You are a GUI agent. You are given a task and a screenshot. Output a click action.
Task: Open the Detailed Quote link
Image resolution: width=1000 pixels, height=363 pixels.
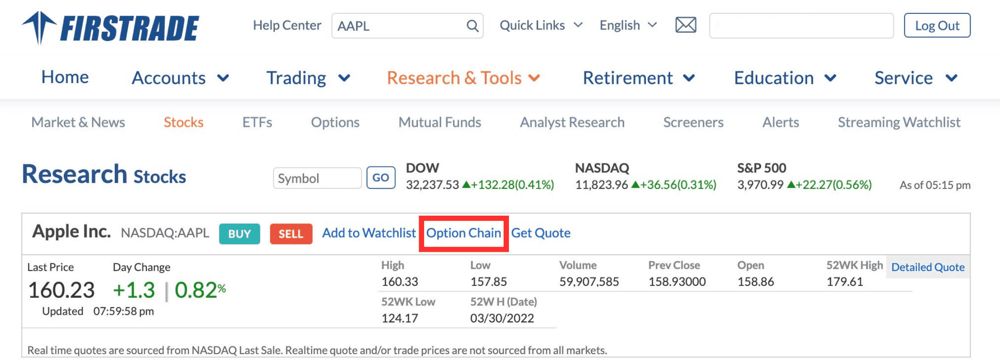coord(928,267)
